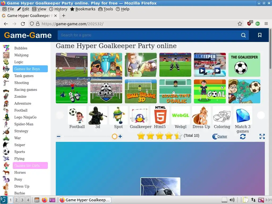The width and height of the screenshot is (272, 204).
Task: Open Brazil Tiny Goalie thumbnail
Action: (175, 91)
